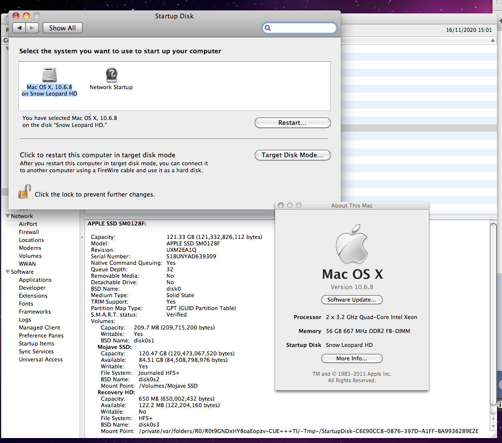Select Fonts under Software
The width and height of the screenshot is (502, 443).
point(26,304)
